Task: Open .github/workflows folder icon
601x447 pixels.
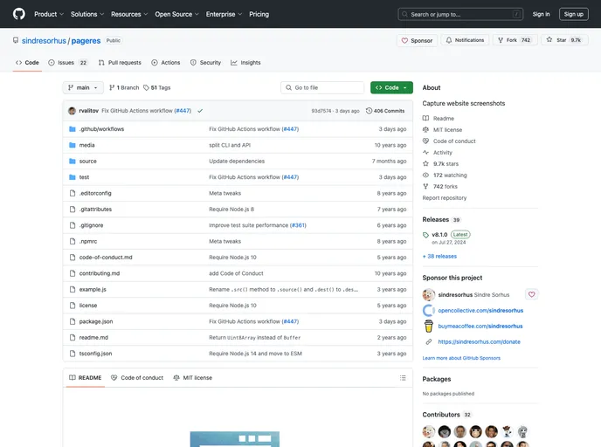Action: point(72,129)
